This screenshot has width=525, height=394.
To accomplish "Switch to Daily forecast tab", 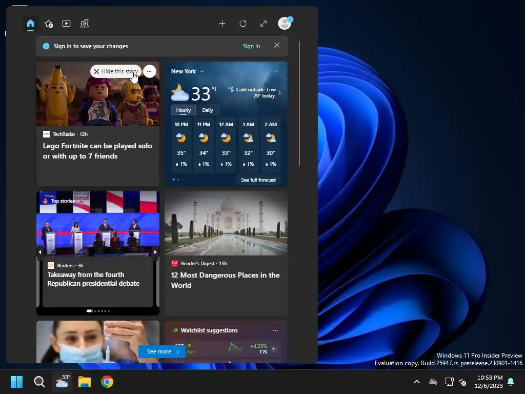I will coord(208,110).
